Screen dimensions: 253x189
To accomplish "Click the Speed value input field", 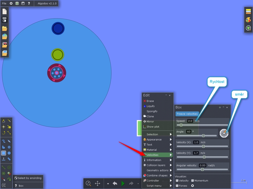I will point(190,121).
